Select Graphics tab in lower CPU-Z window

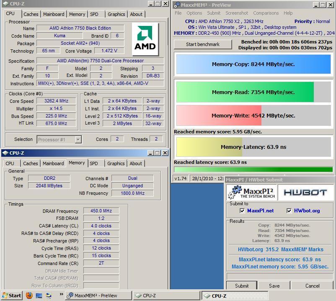click(x=116, y=163)
